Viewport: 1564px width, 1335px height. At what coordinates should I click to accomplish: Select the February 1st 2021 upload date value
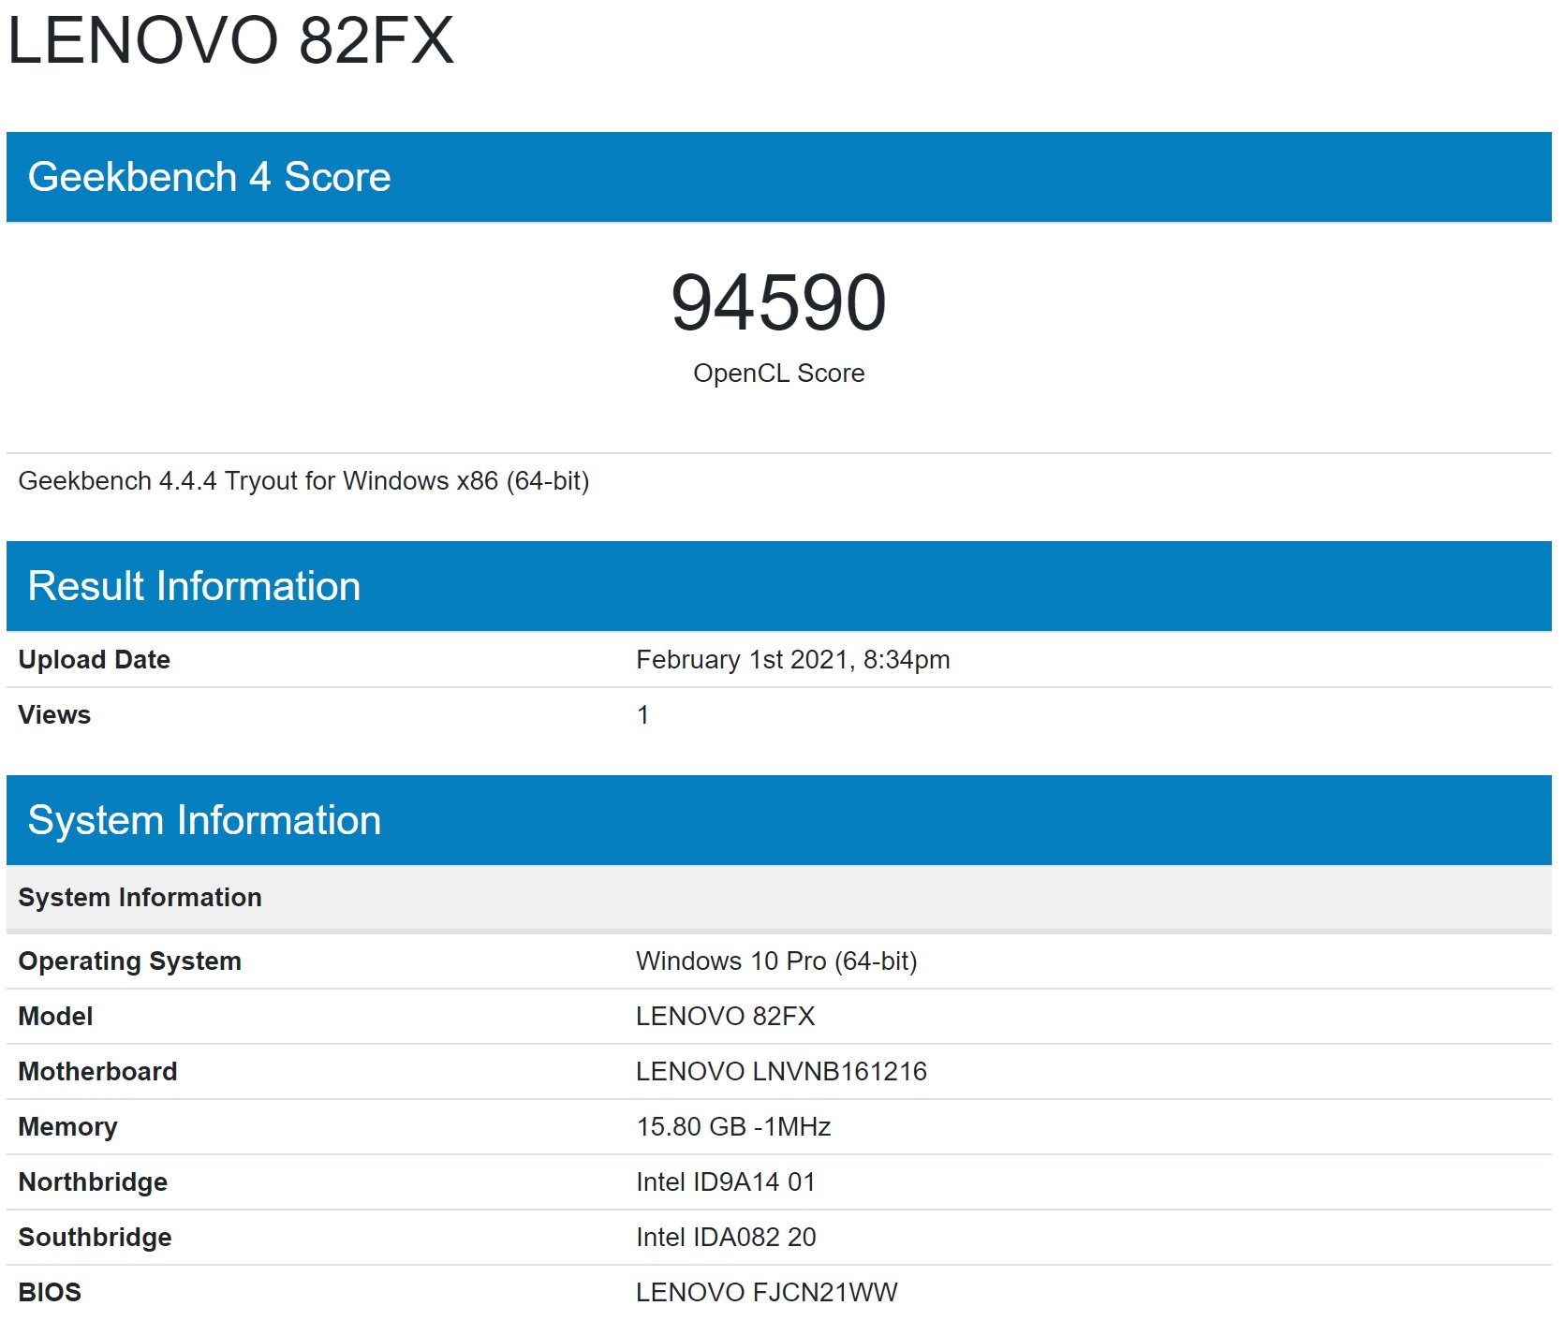coord(793,659)
